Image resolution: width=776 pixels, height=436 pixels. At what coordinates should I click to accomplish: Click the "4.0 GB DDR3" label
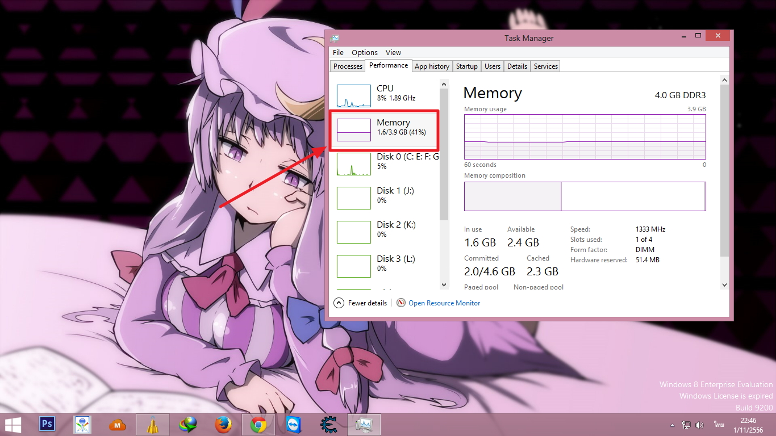coord(680,95)
